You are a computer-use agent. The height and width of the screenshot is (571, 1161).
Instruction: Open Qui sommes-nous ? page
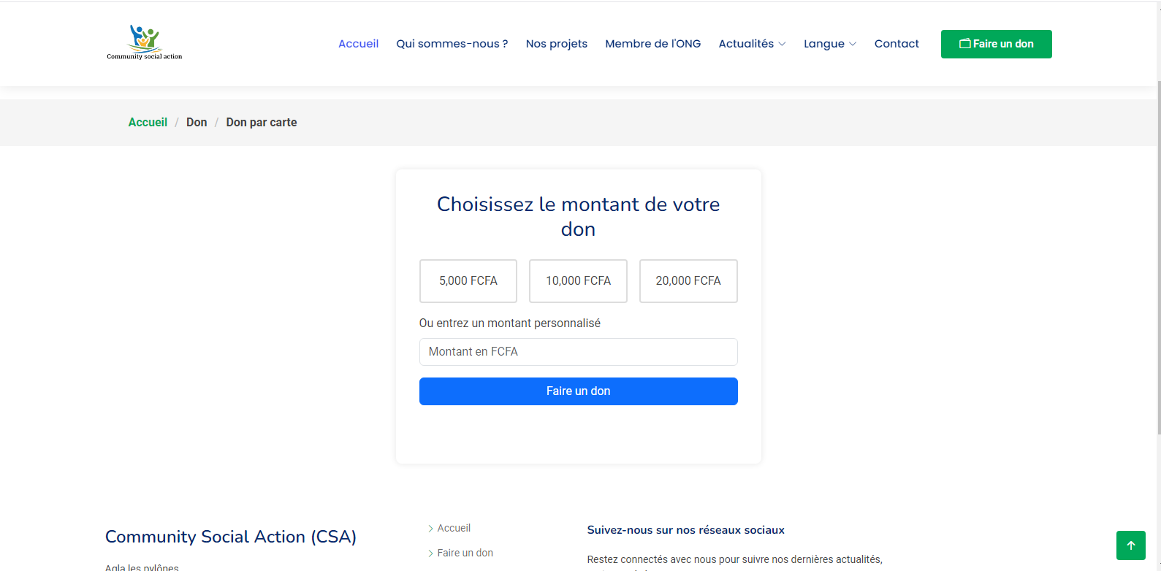(452, 44)
